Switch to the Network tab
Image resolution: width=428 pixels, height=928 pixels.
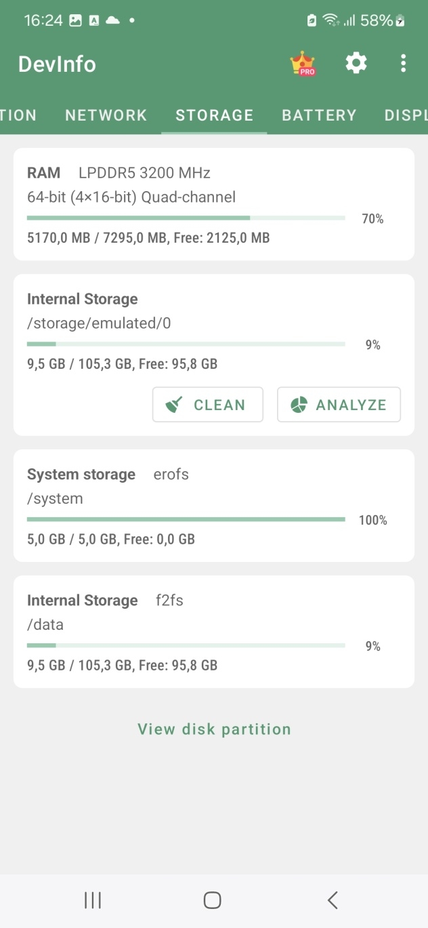[106, 115]
